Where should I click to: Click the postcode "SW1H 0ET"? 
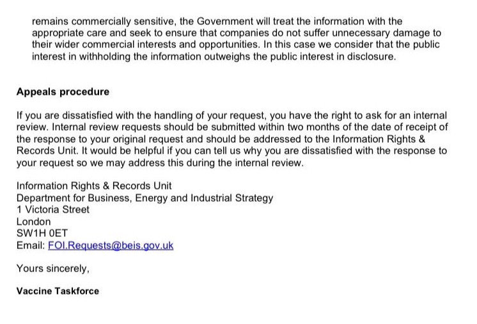point(38,233)
